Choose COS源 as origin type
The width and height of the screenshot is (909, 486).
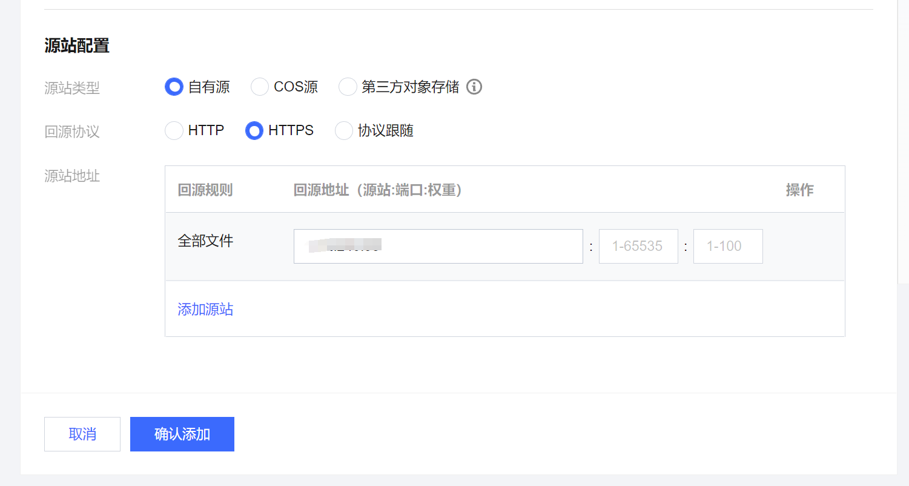[260, 87]
